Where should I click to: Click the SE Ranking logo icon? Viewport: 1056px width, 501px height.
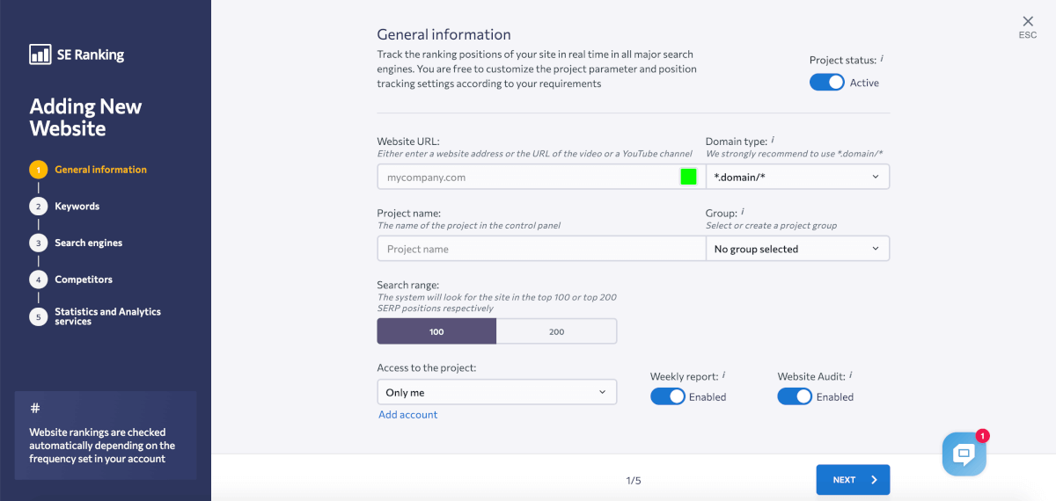(40, 54)
